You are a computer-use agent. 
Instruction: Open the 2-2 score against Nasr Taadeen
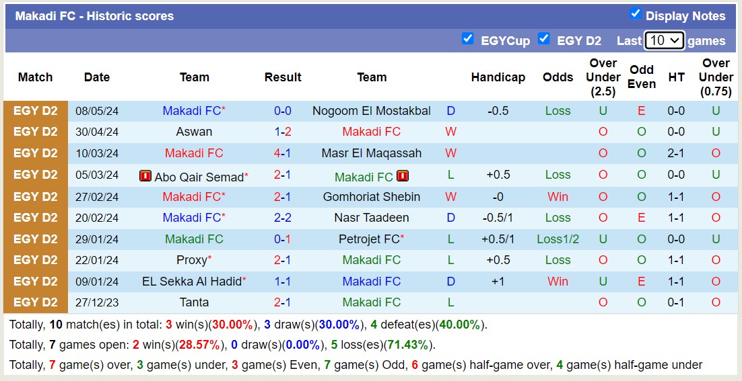tap(283, 218)
